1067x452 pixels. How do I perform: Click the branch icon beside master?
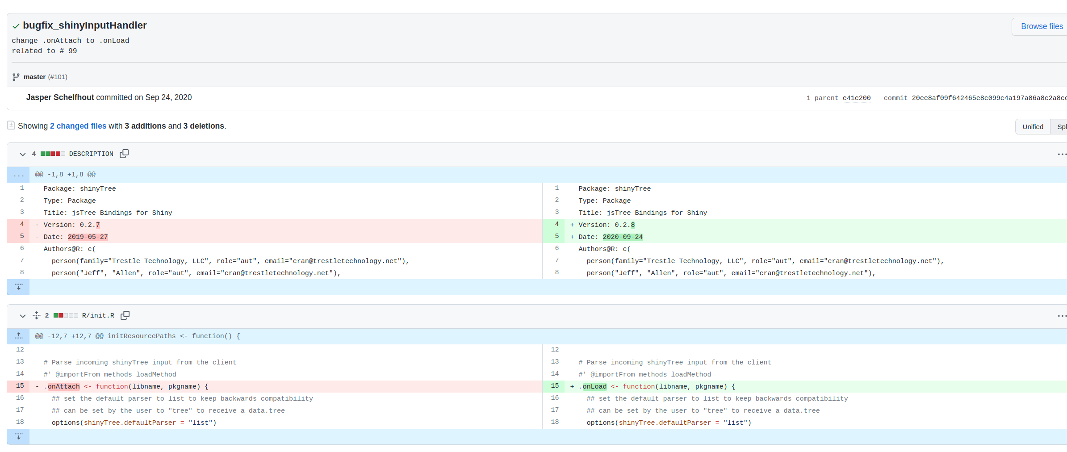pyautogui.click(x=16, y=77)
